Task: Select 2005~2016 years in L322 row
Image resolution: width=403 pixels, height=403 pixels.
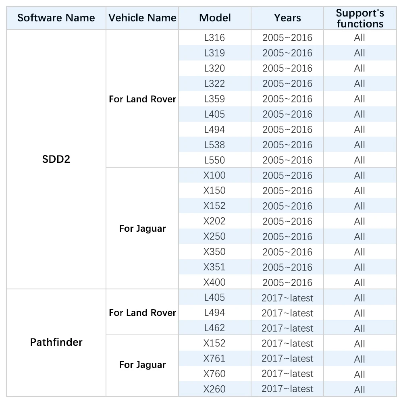Action: coord(287,83)
